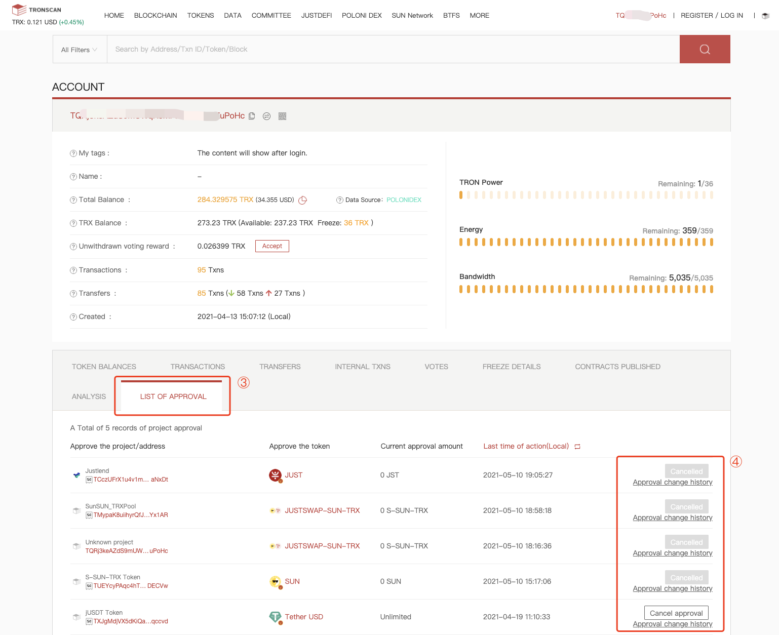Click the TRON Power progress bar
The image size is (779, 635).
tap(586, 195)
